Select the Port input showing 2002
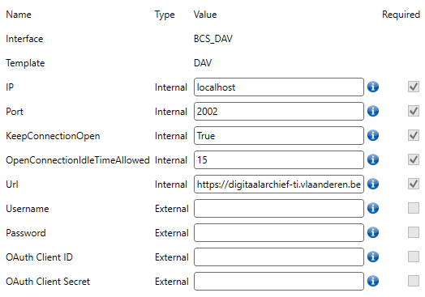This screenshot has height=297, width=425. tap(279, 111)
